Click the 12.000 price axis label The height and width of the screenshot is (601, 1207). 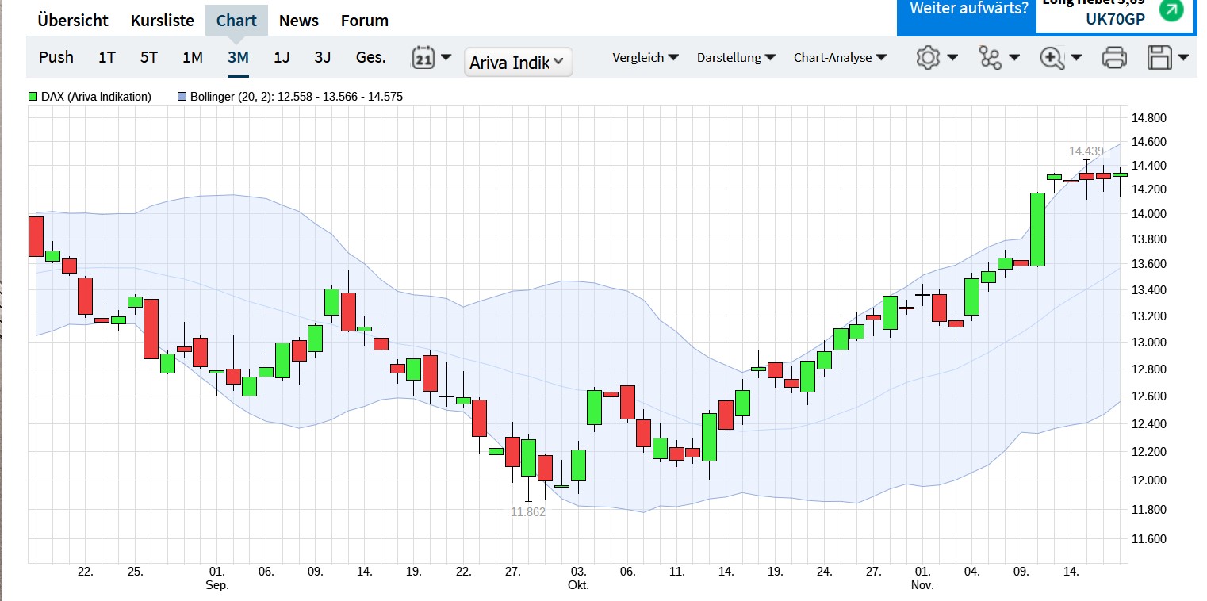(1148, 480)
